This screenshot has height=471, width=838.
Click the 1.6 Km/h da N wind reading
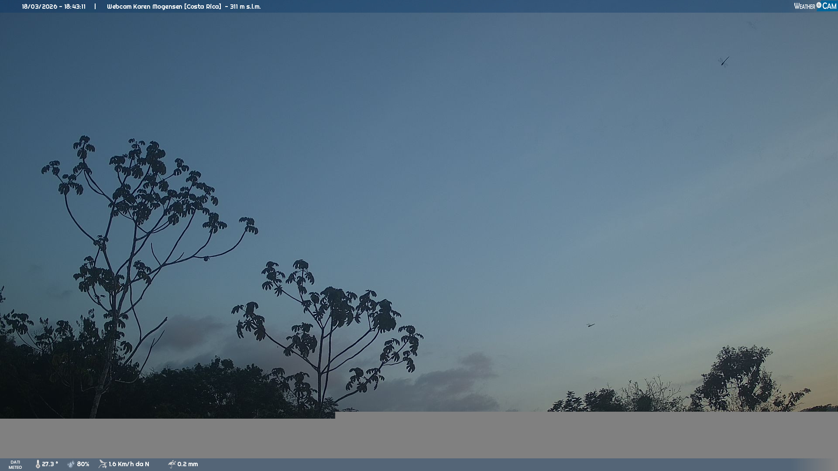coord(129,464)
